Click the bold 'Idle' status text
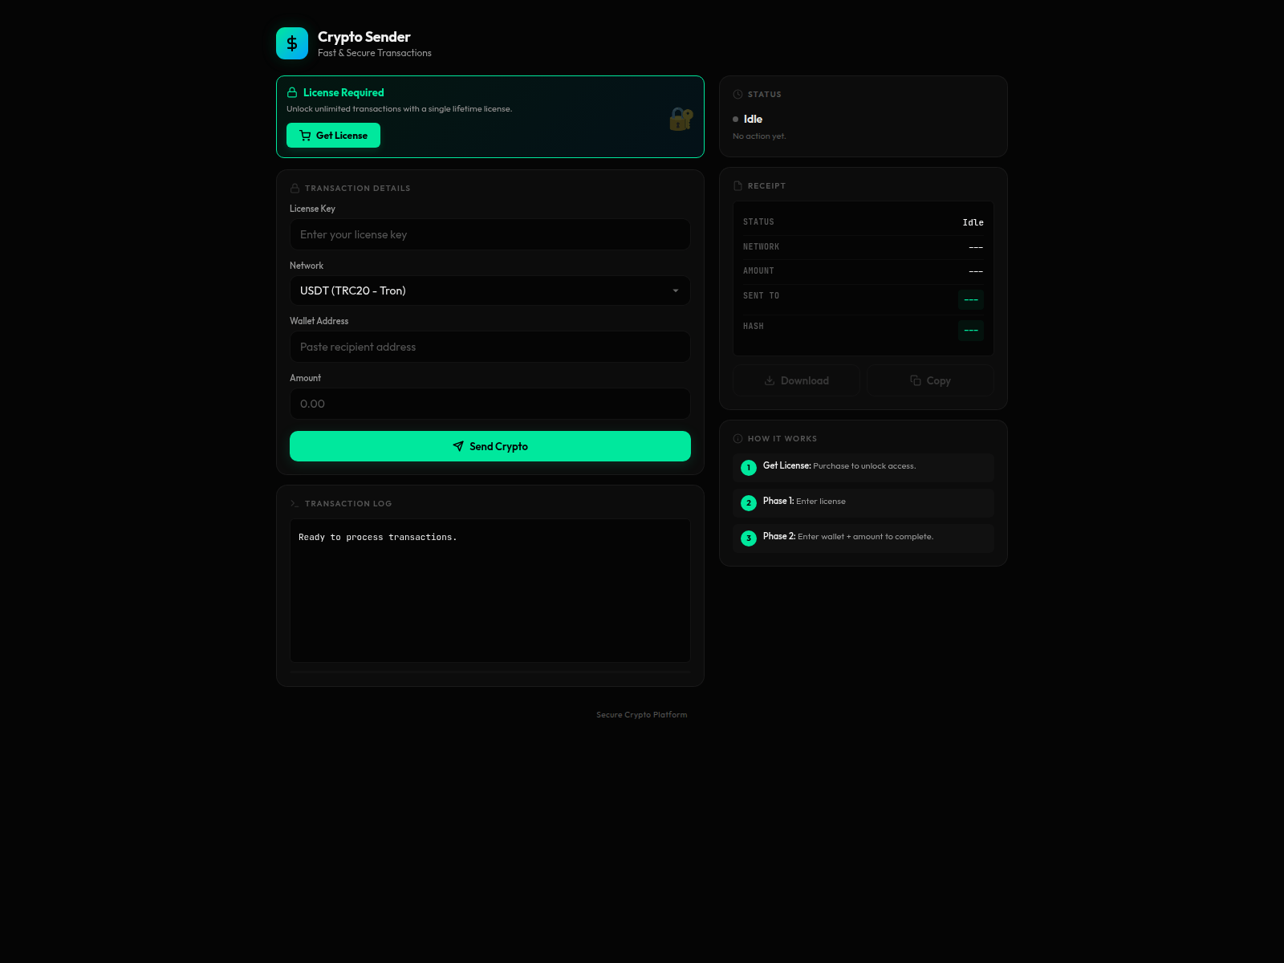Screen dimensions: 1284x963 click(753, 119)
